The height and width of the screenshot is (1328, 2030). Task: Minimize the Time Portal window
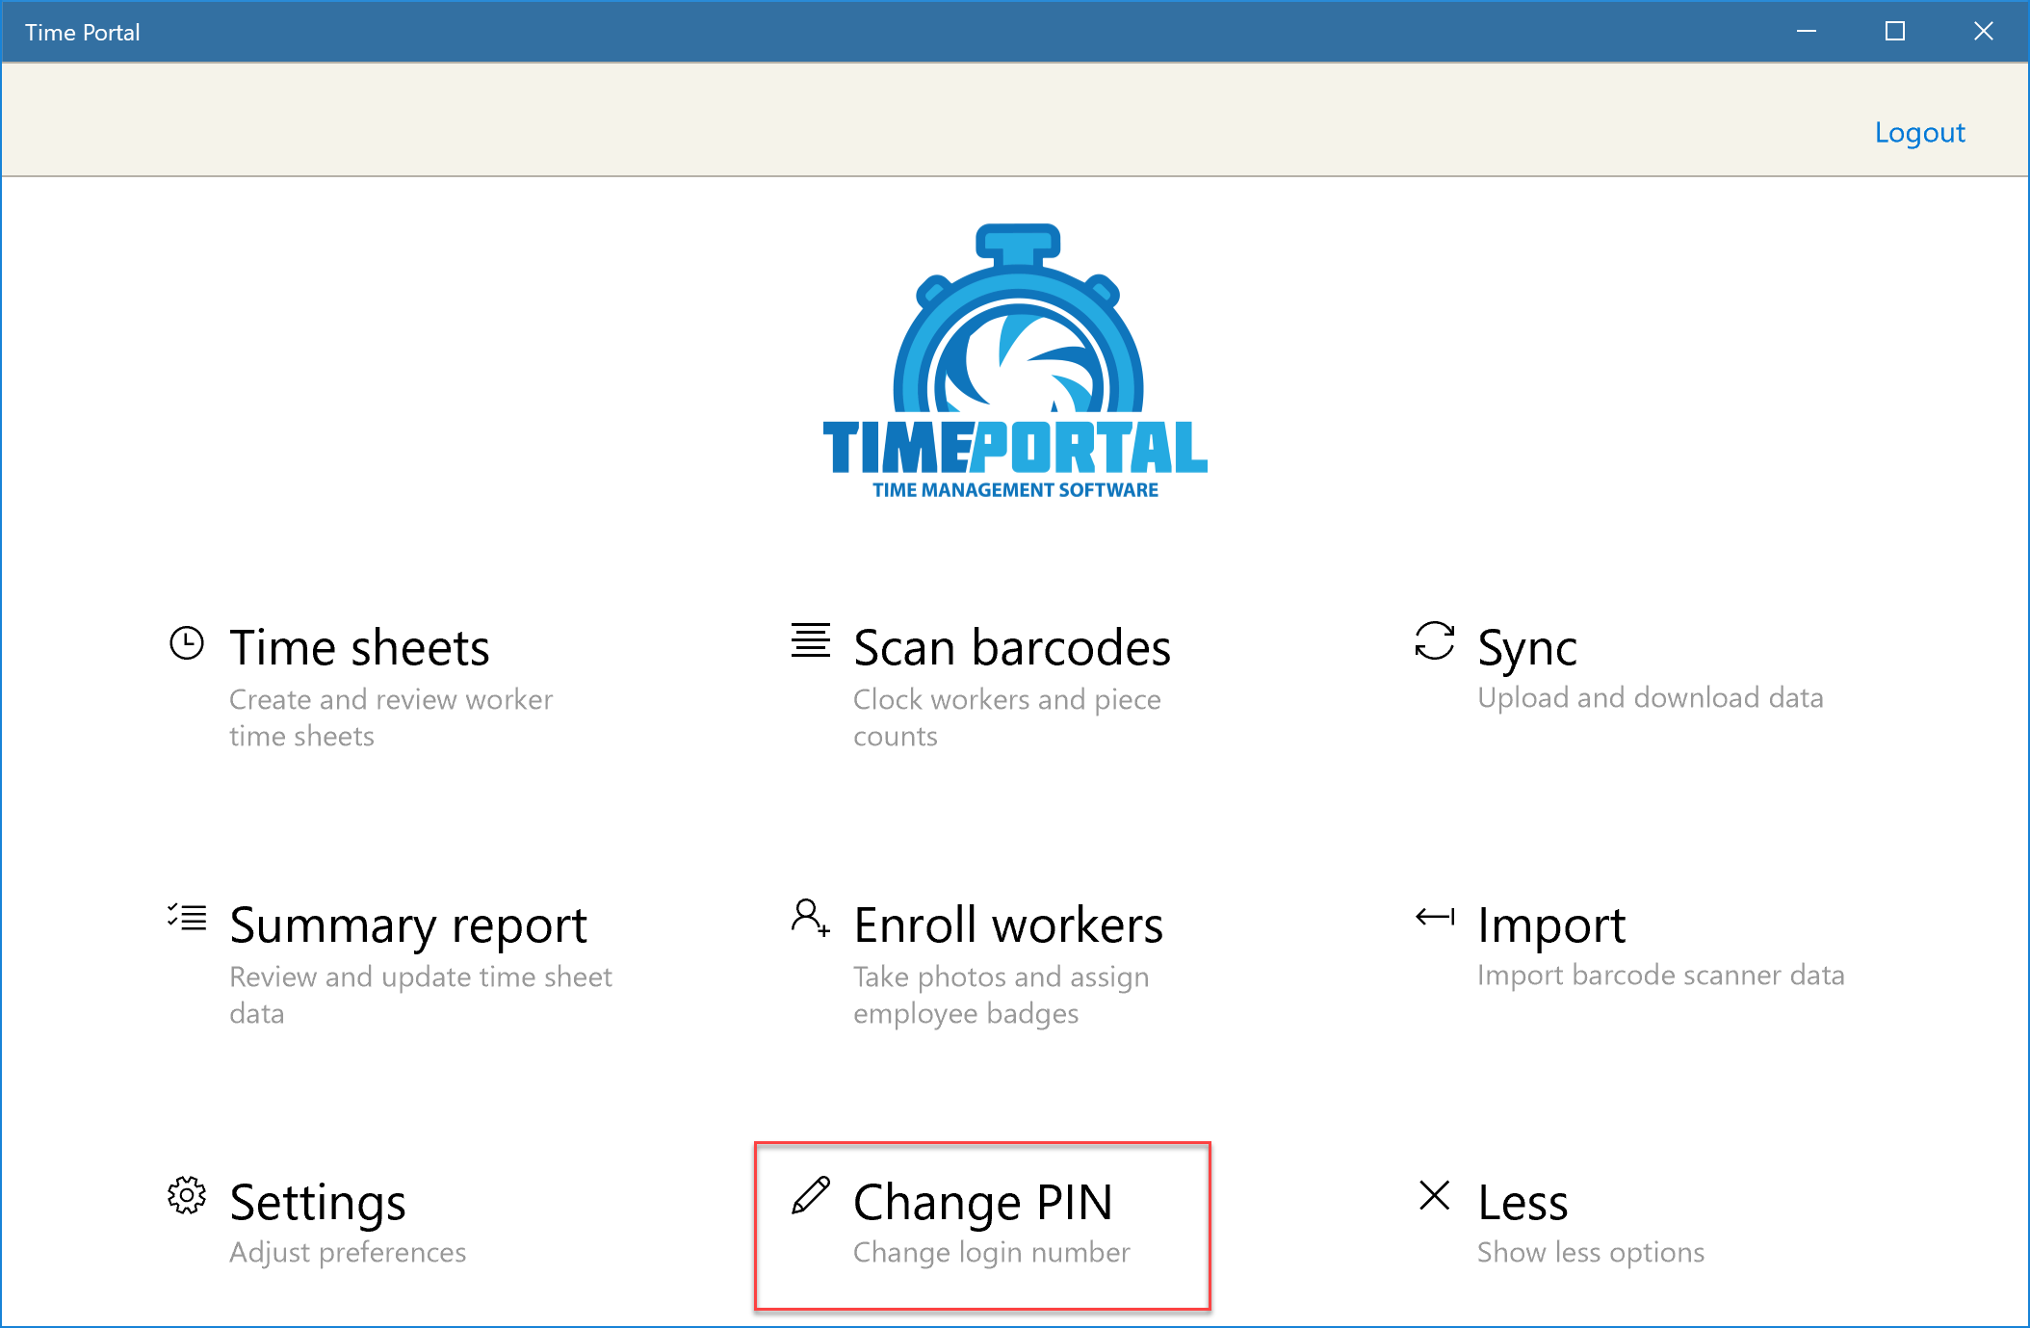[x=1807, y=32]
